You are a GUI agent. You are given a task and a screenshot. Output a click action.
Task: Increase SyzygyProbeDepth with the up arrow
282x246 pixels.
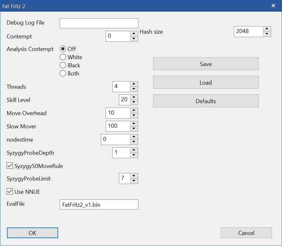click(x=134, y=150)
